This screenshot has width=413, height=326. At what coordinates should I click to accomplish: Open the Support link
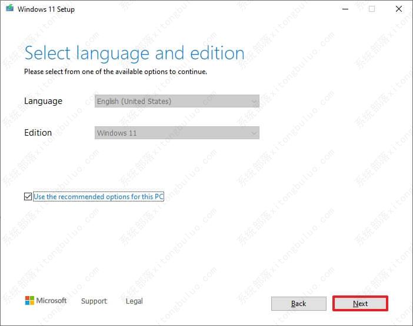(x=94, y=301)
